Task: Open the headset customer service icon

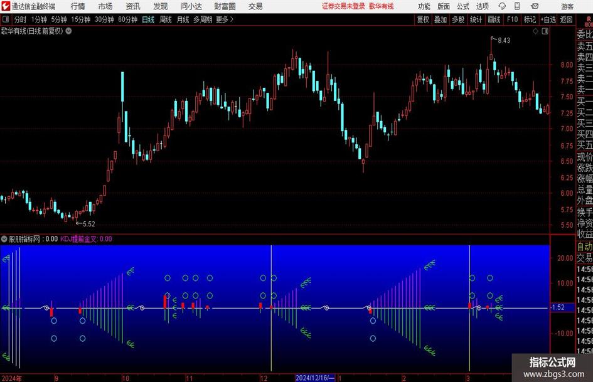Action: click(502, 6)
